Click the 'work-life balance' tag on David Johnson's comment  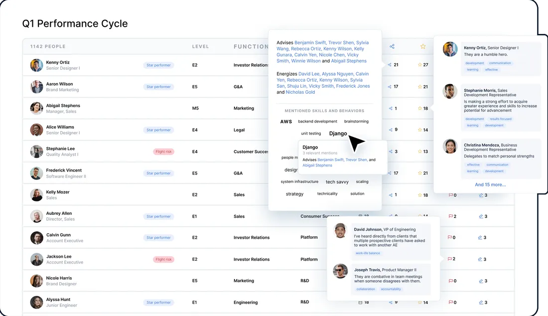pyautogui.click(x=368, y=253)
